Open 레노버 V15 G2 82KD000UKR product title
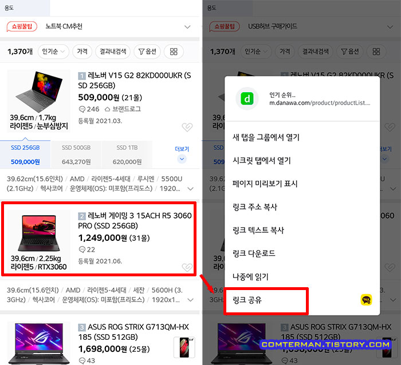The image size is (401, 365). pos(135,80)
